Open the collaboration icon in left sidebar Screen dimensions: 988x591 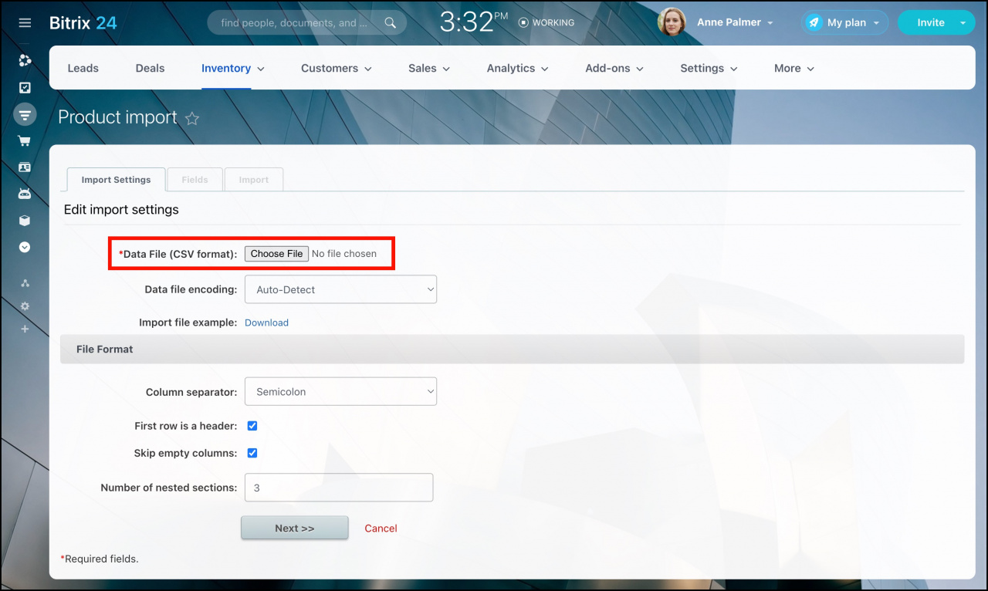[25, 60]
